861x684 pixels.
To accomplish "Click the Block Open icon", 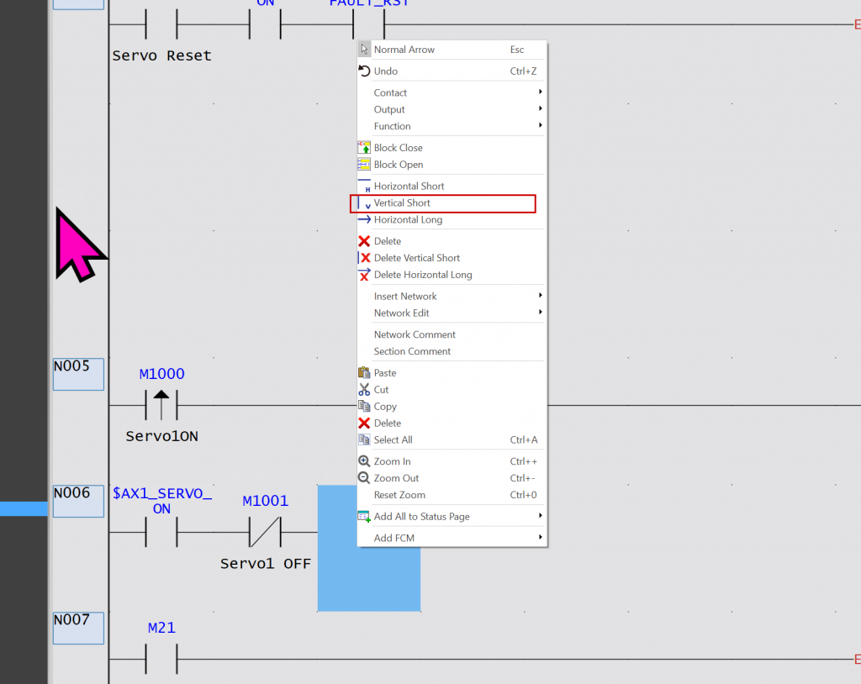I will pyautogui.click(x=364, y=165).
